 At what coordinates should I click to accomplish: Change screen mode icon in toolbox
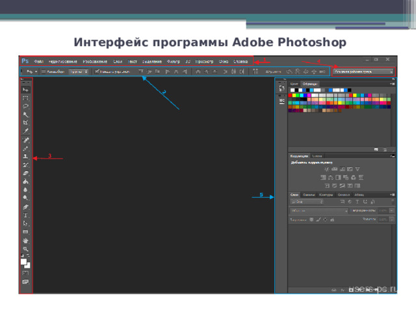[x=25, y=281]
